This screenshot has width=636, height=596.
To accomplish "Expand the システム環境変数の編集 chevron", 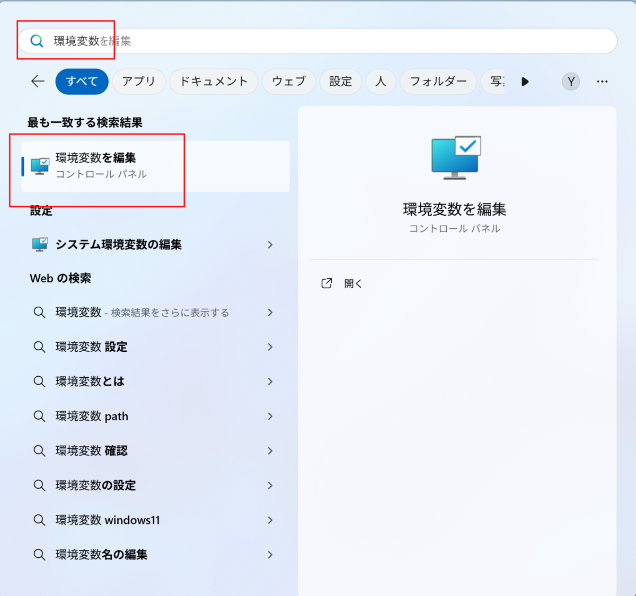I will 270,245.
